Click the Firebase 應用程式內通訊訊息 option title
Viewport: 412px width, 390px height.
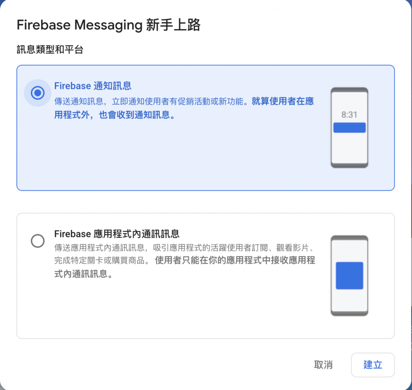point(117,233)
